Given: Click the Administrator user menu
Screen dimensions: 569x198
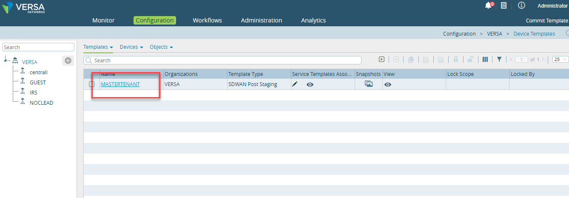Looking at the screenshot, I should click(x=552, y=6).
